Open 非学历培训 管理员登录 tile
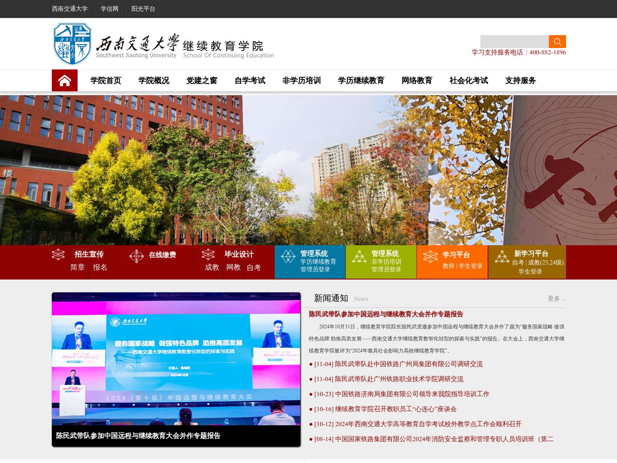 click(381, 262)
